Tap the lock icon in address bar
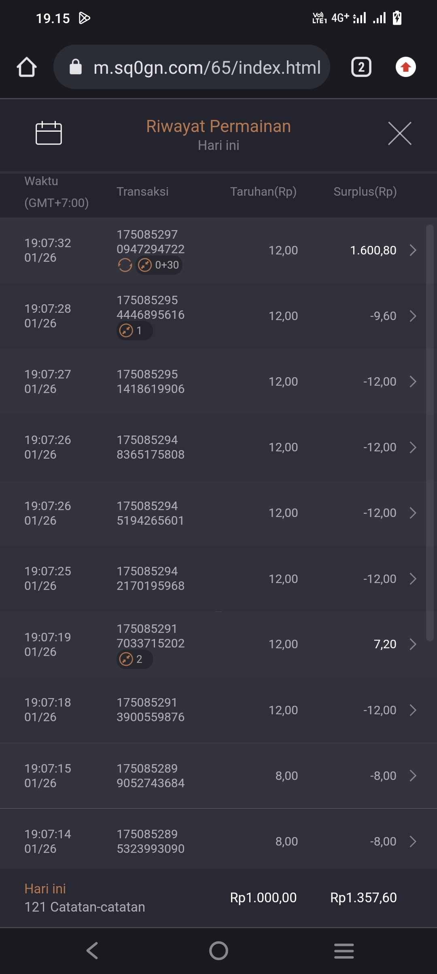 pos(76,67)
